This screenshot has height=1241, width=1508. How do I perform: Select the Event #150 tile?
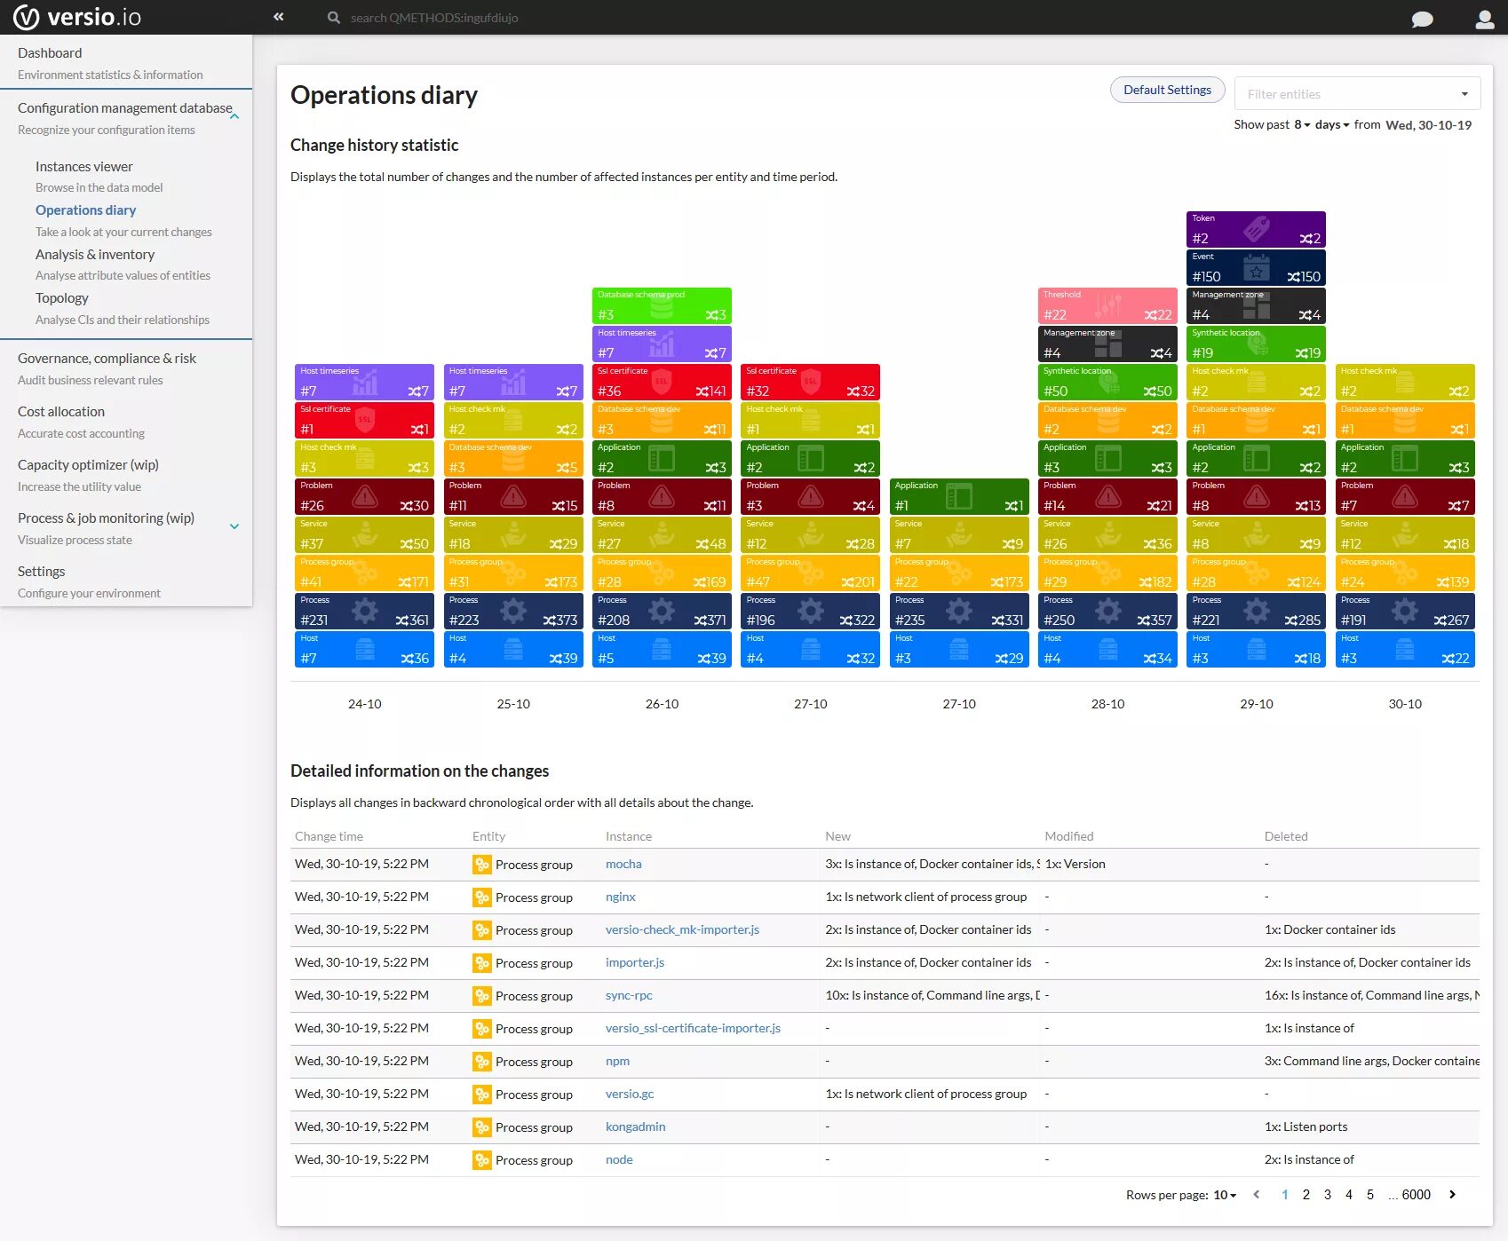[x=1256, y=267]
